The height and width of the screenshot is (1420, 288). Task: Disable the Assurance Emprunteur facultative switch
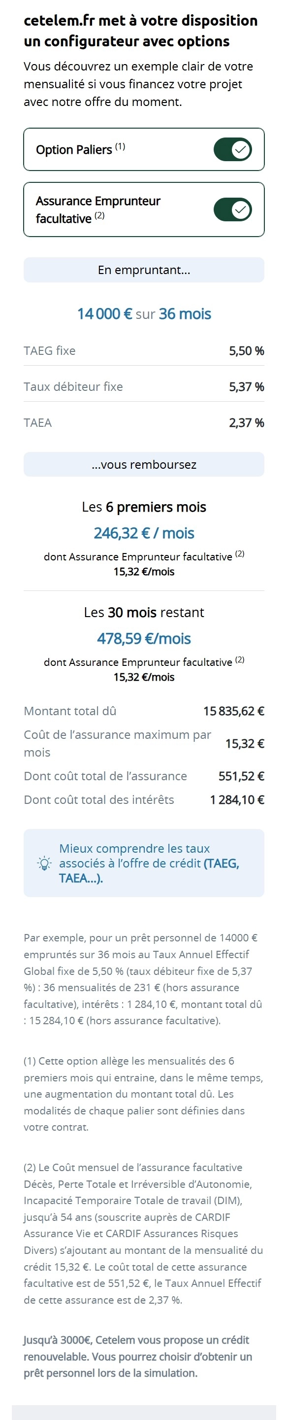click(233, 209)
